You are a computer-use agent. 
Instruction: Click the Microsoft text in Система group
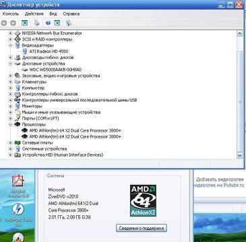(x=57, y=190)
